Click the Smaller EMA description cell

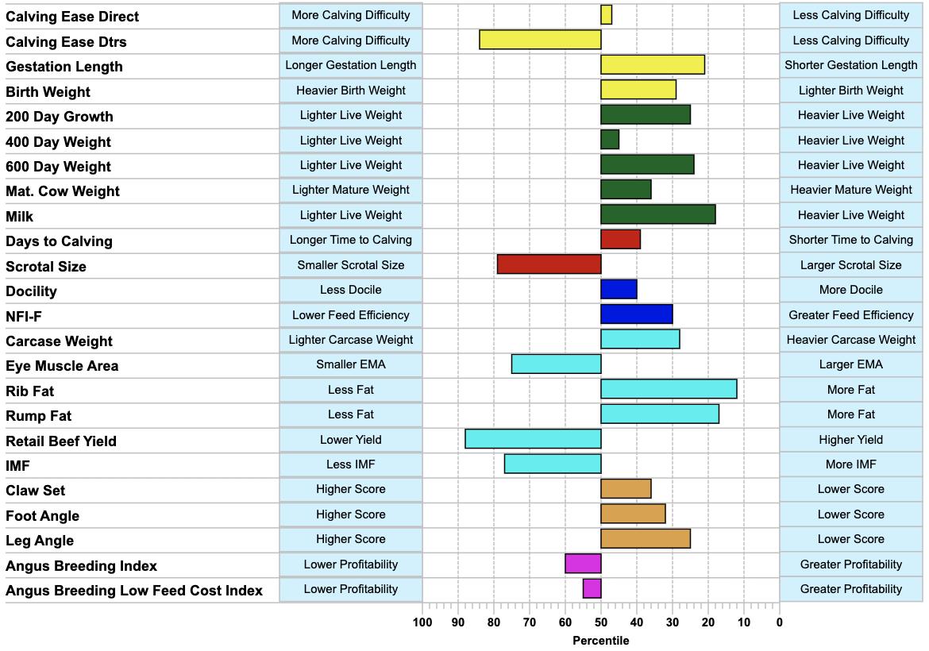point(351,365)
